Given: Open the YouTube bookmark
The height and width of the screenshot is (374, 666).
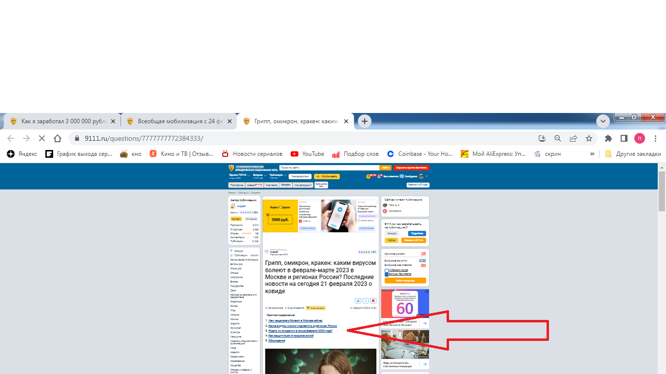Looking at the screenshot, I should pyautogui.click(x=307, y=154).
